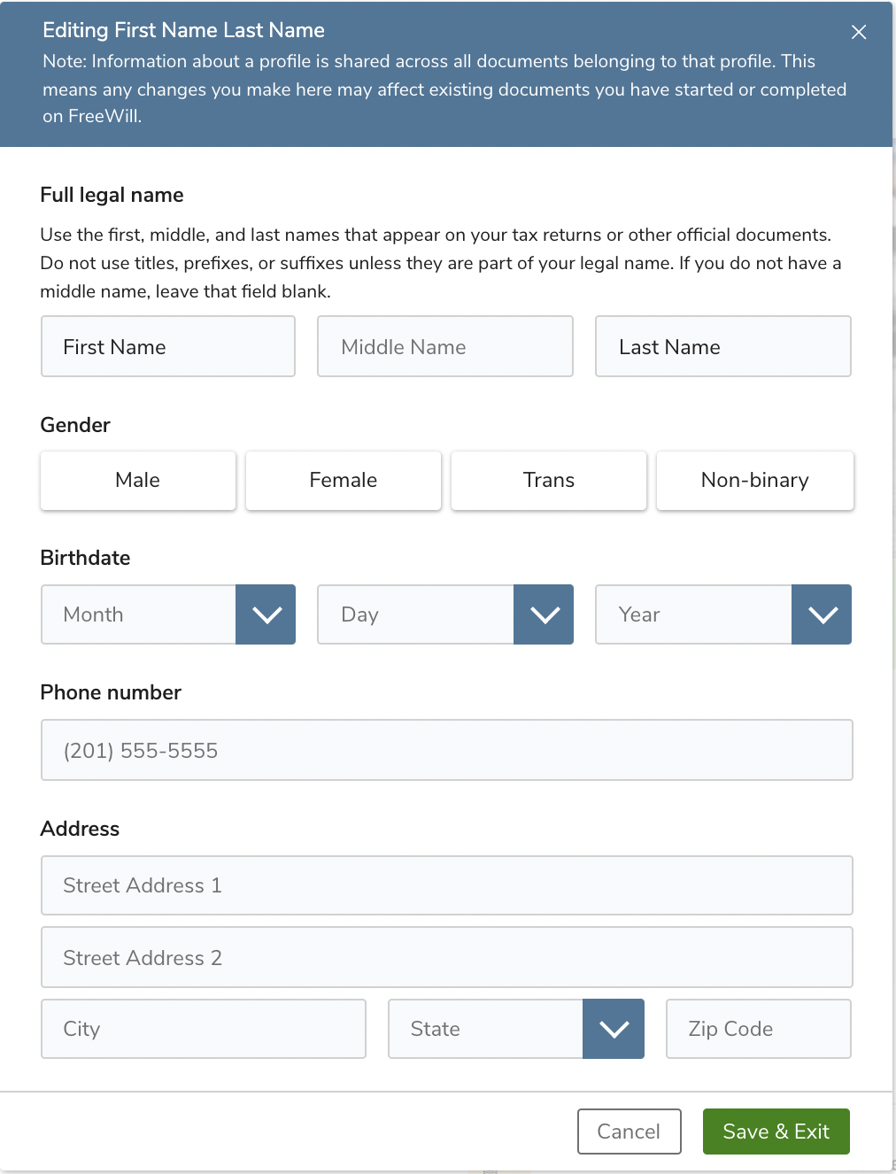Click the Save & Exit button
The image size is (896, 1174).
pos(776,1132)
